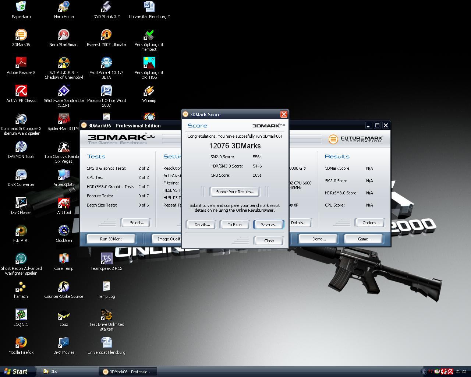Open the Arbeitsplatz desktop icon
471x377 pixels.
coord(64,175)
